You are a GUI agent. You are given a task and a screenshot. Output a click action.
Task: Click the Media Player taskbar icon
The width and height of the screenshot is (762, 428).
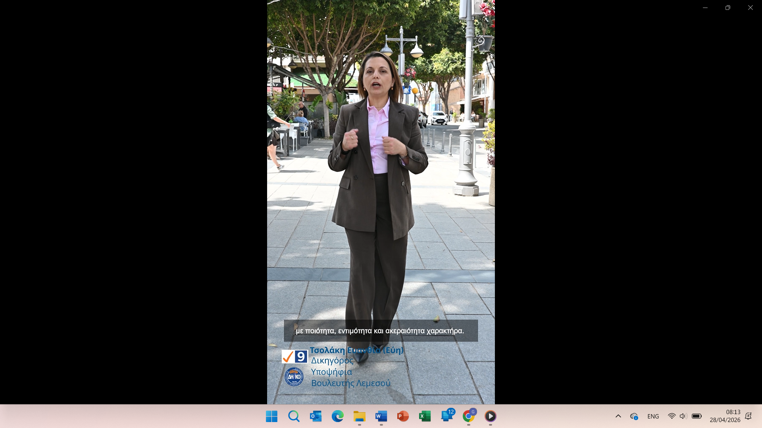[491, 416]
